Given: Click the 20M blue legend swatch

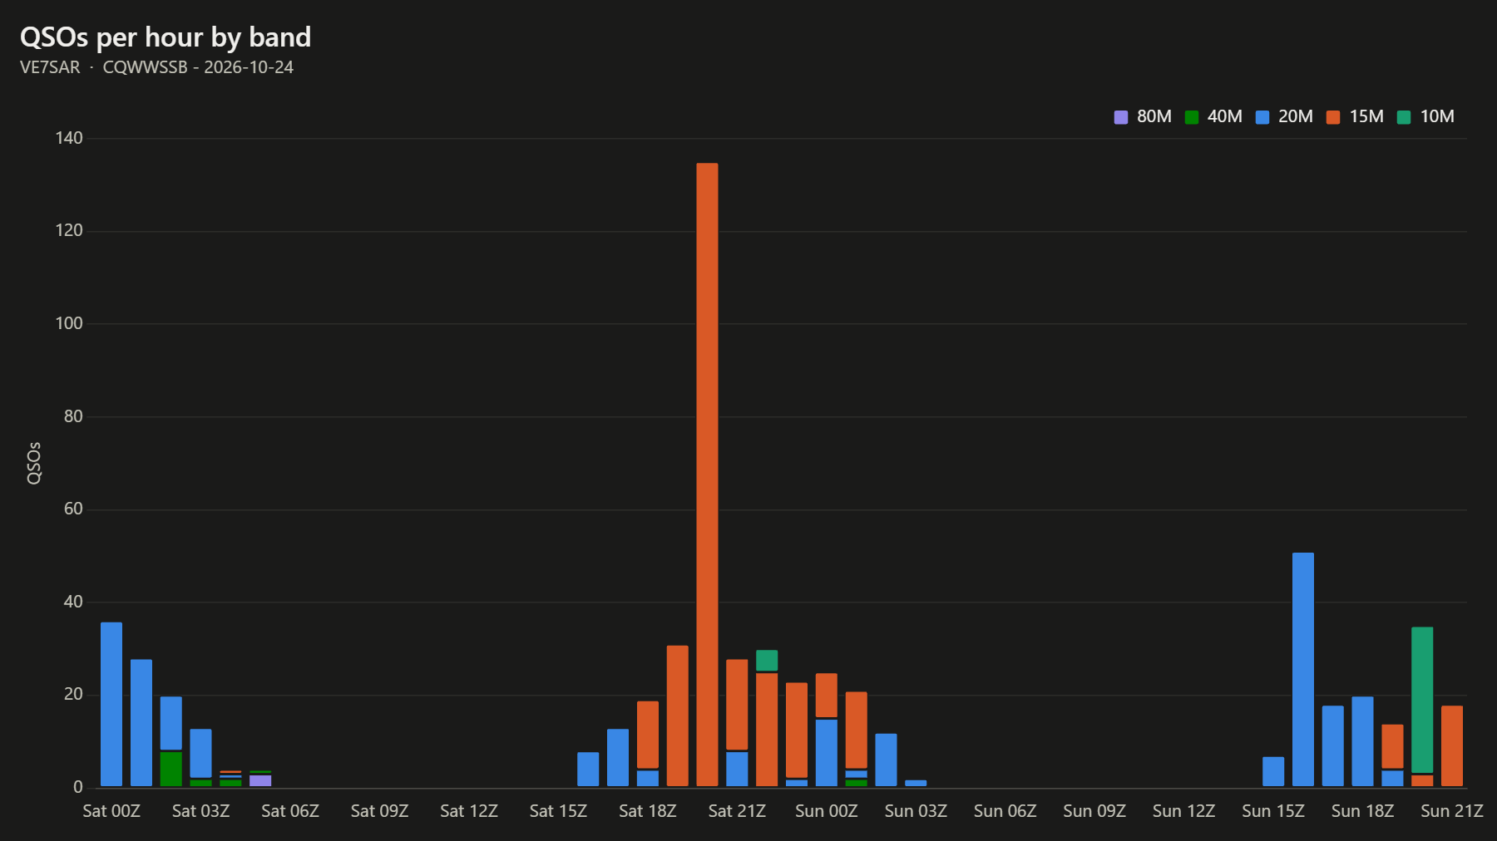Looking at the screenshot, I should point(1262,117).
